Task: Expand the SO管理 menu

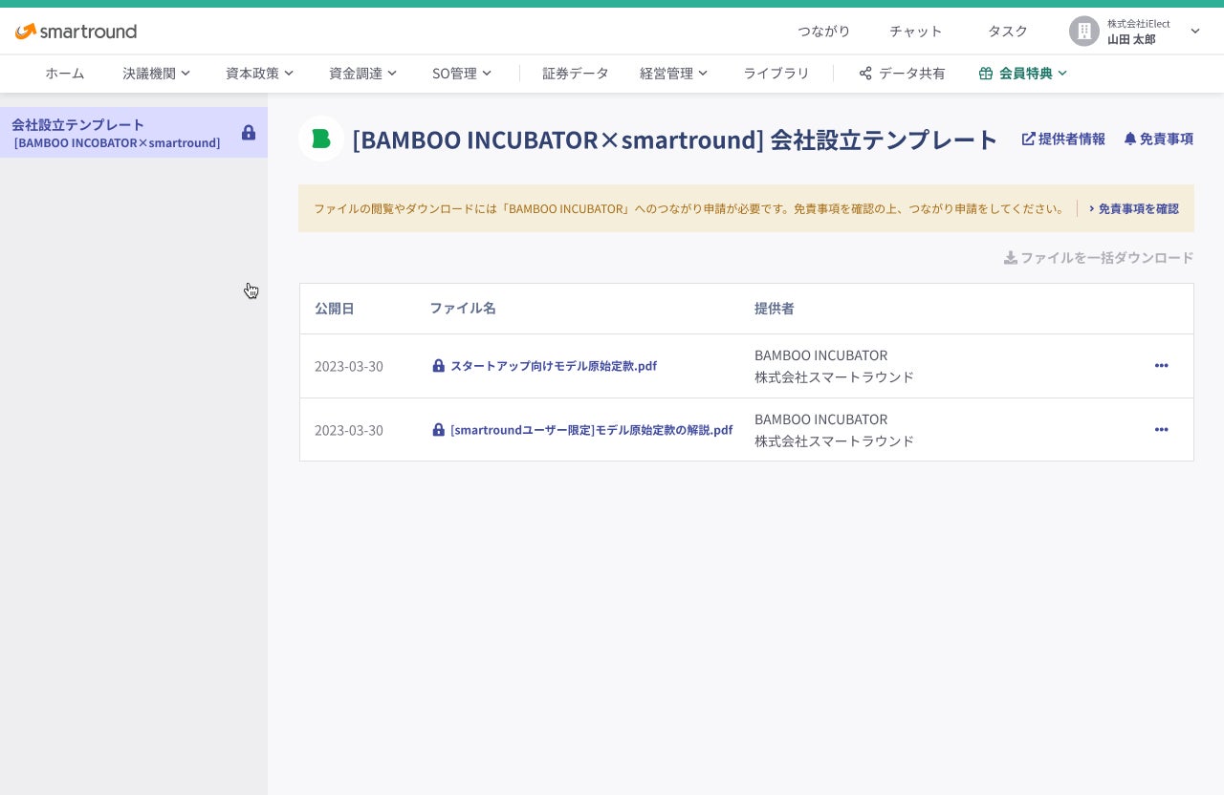Action: point(462,74)
